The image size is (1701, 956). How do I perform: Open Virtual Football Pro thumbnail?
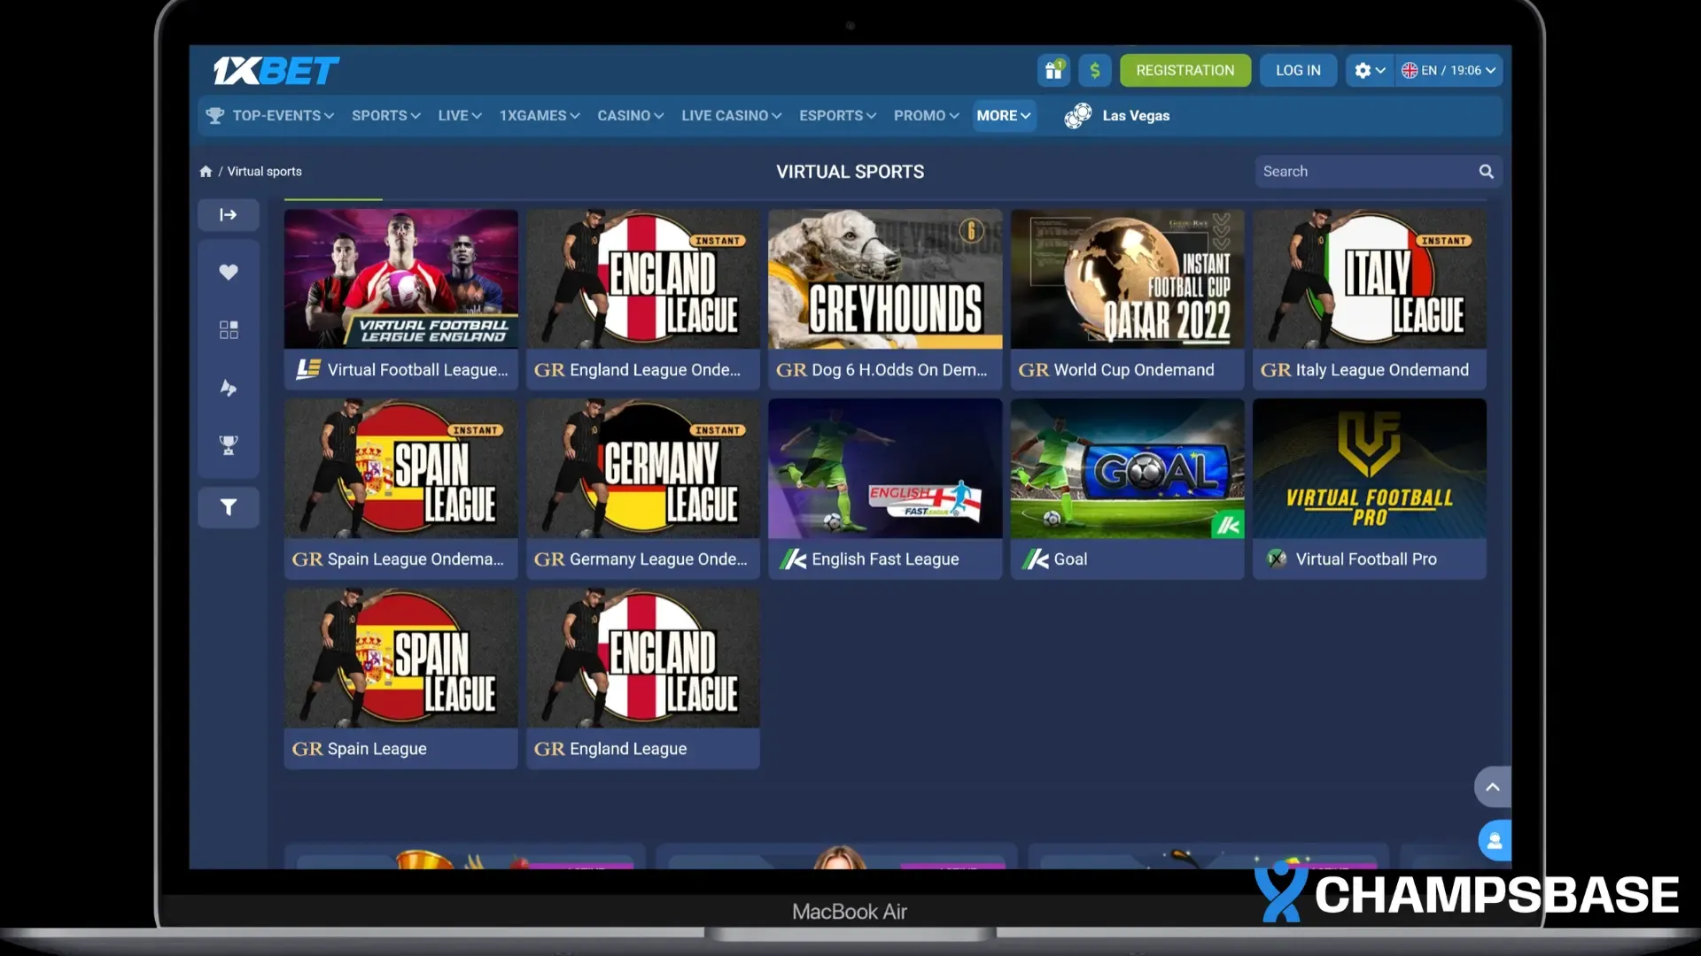pyautogui.click(x=1370, y=468)
